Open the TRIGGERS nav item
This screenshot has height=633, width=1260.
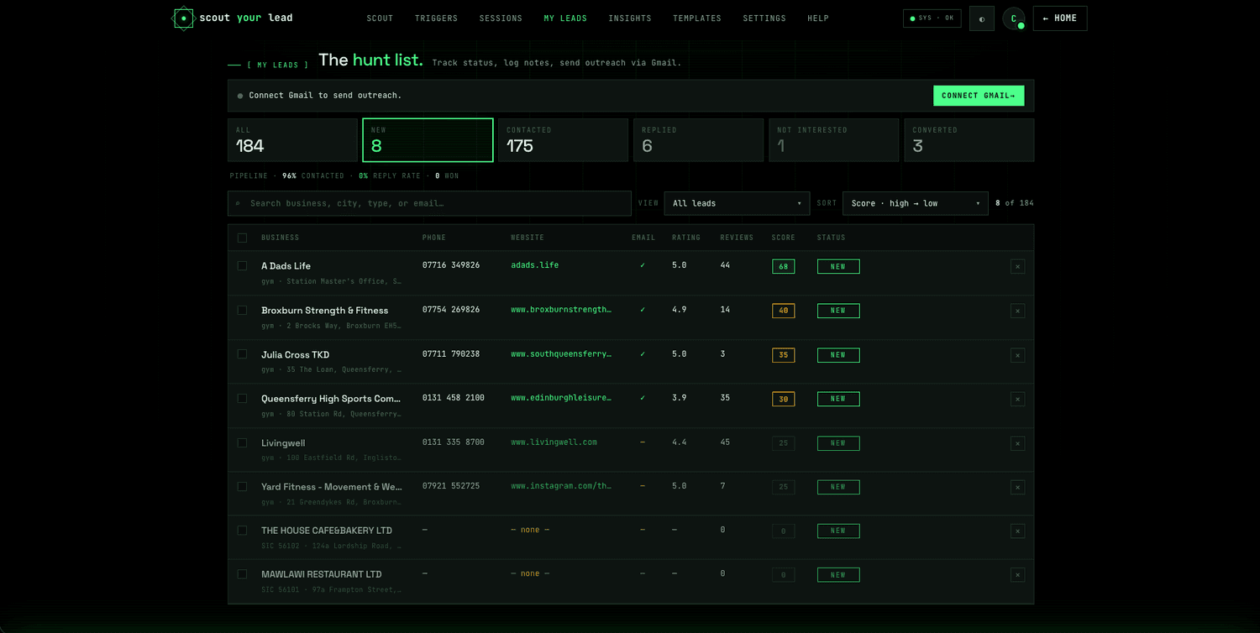point(436,18)
